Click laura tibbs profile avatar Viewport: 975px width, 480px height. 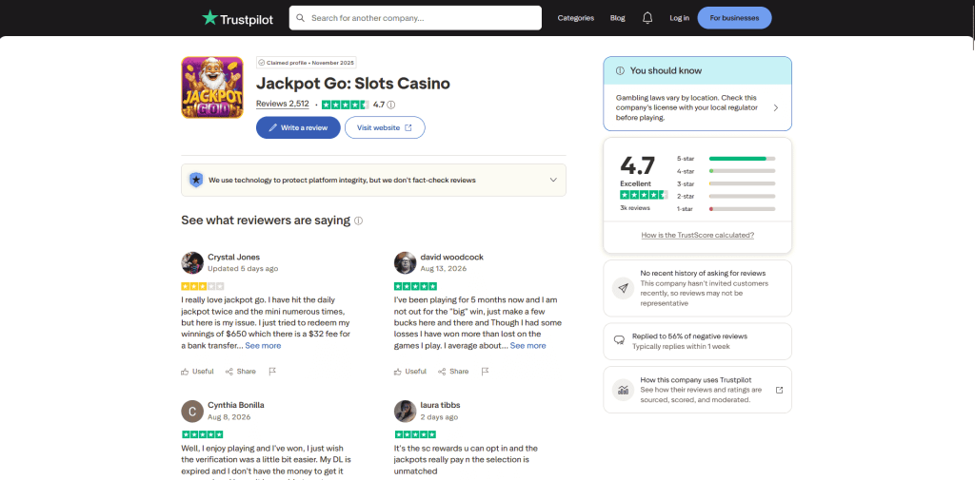[405, 411]
